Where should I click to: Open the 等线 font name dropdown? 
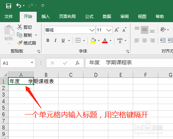pyautogui.click(x=92, y=30)
